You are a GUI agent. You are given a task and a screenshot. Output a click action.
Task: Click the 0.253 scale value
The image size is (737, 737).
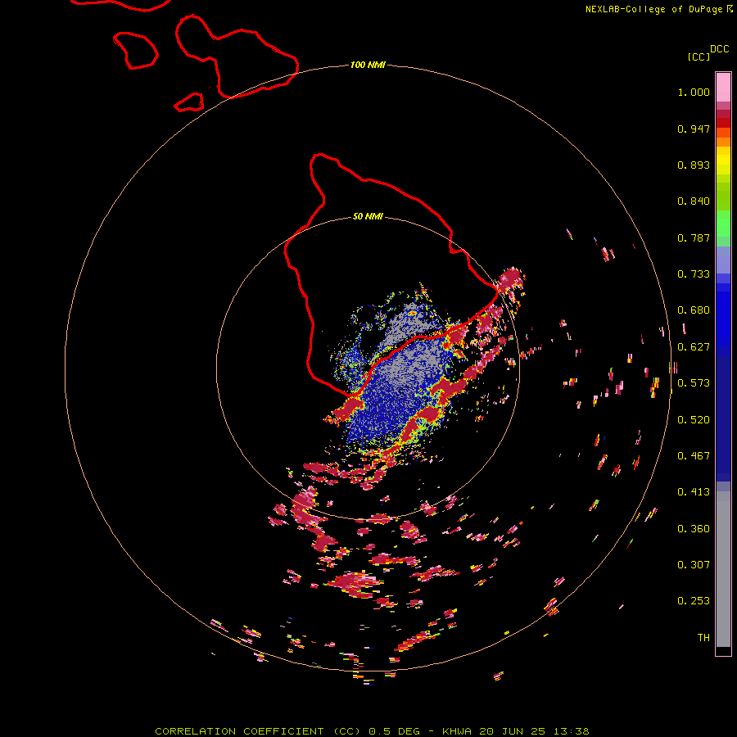click(694, 601)
